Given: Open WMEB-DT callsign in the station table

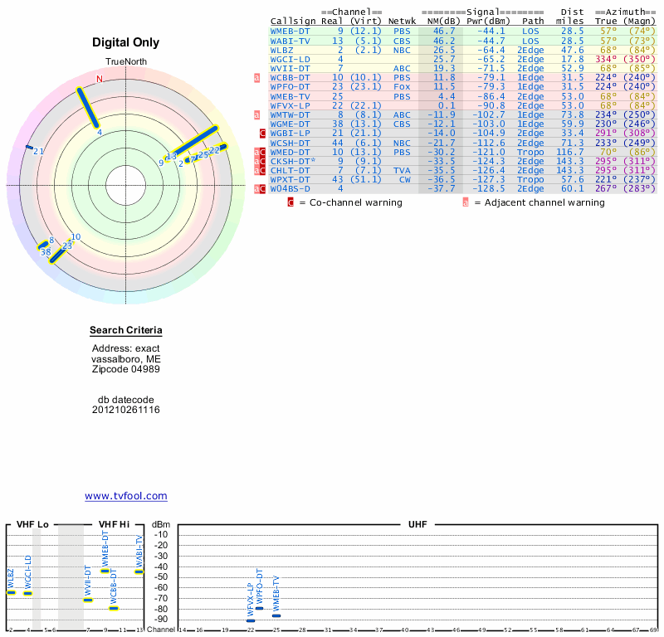Looking at the screenshot, I should coord(290,31).
